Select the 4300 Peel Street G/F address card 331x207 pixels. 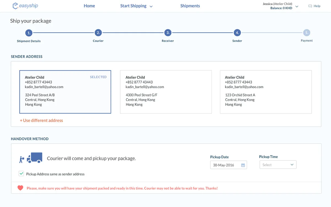pyautogui.click(x=166, y=92)
